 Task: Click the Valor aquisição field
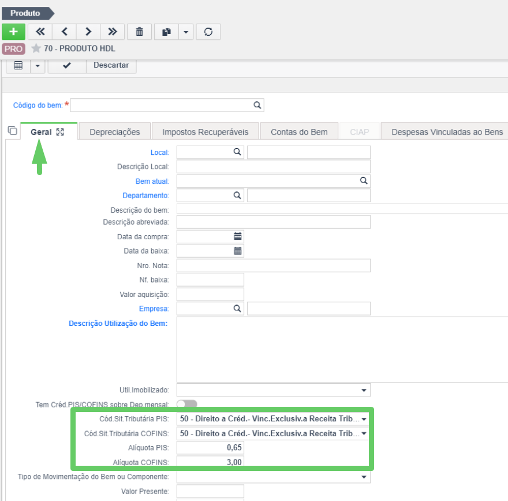tap(210, 295)
